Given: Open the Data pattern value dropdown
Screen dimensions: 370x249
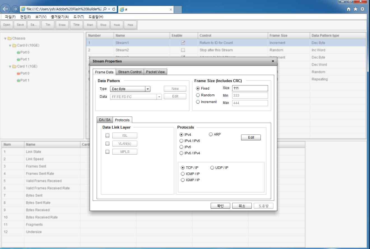Looking at the screenshot, I should pyautogui.click(x=159, y=97).
